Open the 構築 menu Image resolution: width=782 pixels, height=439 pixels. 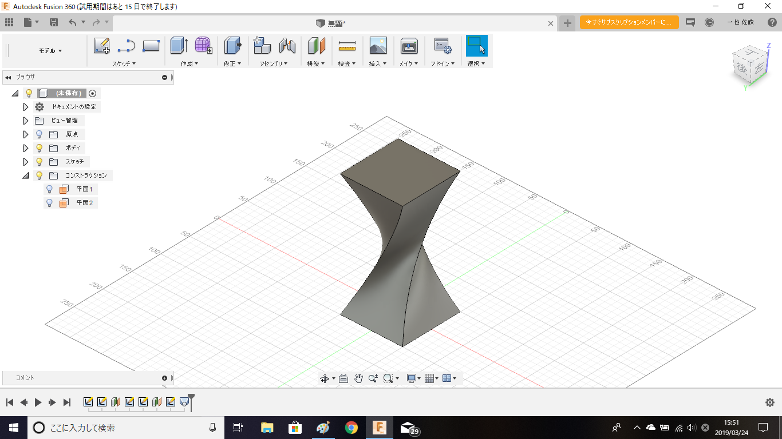pos(316,63)
